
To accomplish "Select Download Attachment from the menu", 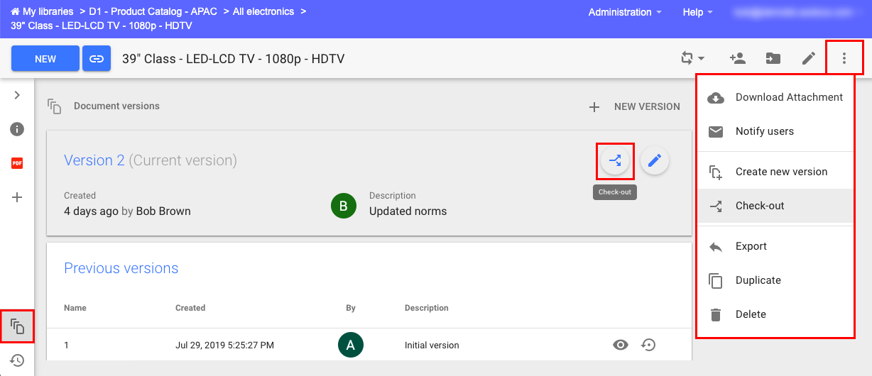I will pyautogui.click(x=788, y=97).
